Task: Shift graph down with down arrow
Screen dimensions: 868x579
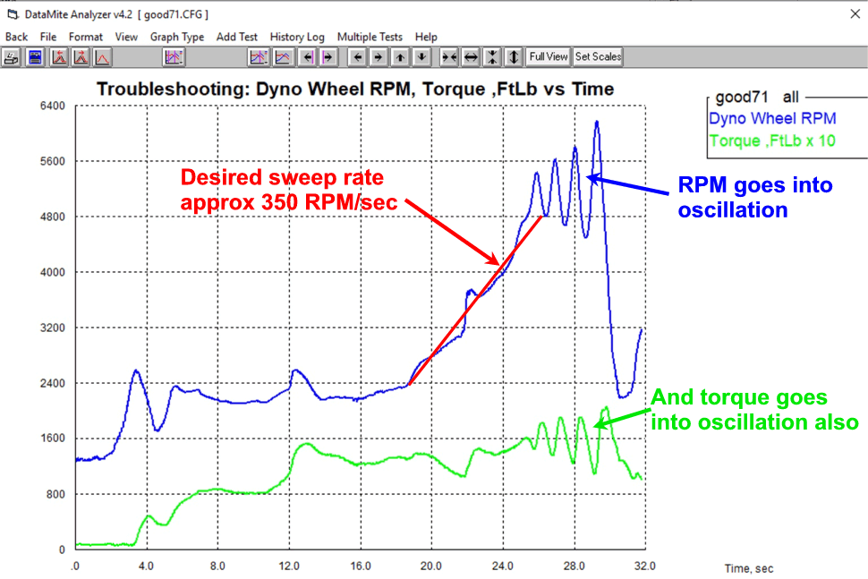Action: pos(421,57)
